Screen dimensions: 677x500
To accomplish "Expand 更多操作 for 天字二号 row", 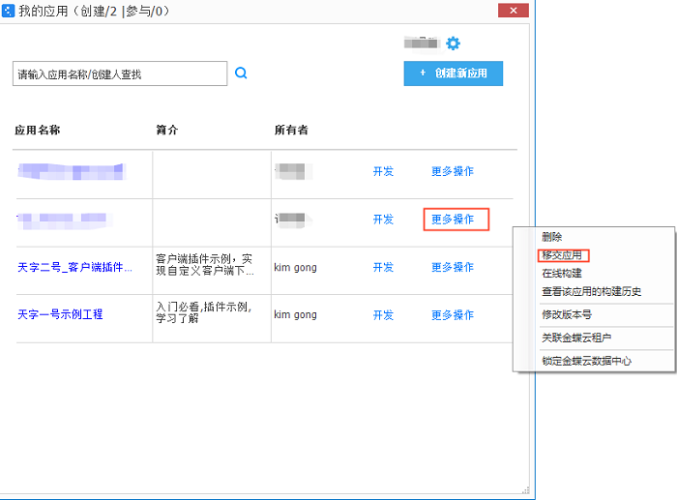I will (453, 267).
